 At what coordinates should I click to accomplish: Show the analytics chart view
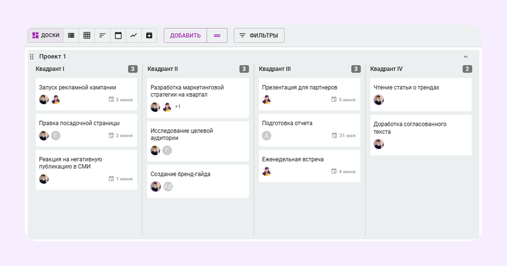(x=134, y=36)
